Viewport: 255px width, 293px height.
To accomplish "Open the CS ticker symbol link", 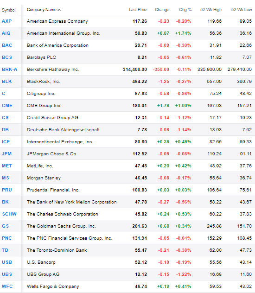I will 5,118.
